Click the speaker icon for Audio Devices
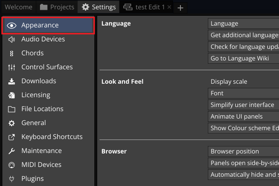 pos(12,40)
